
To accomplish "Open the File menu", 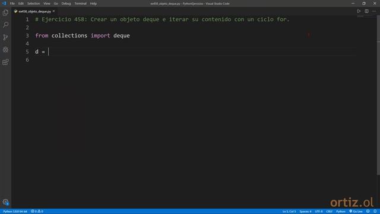I will click(12, 4).
